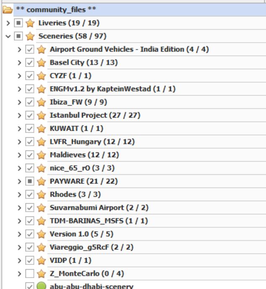Uncheck the Maldieves checkbox
The height and width of the screenshot is (289, 266).
pyautogui.click(x=30, y=155)
